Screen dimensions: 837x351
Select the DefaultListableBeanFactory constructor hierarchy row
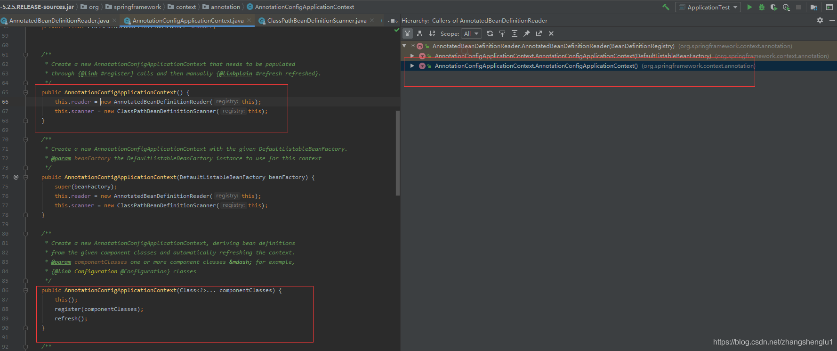pos(619,56)
